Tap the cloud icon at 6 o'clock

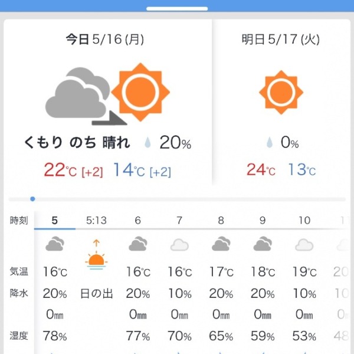138,244
